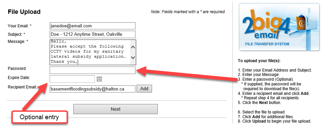Click the Password field label
Screen dimensions: 324x130
click(x=17, y=69)
